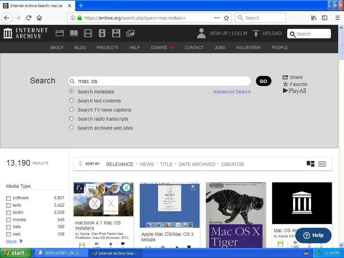Click the SIGN UP link
This screenshot has width=344, height=258.
click(x=219, y=33)
